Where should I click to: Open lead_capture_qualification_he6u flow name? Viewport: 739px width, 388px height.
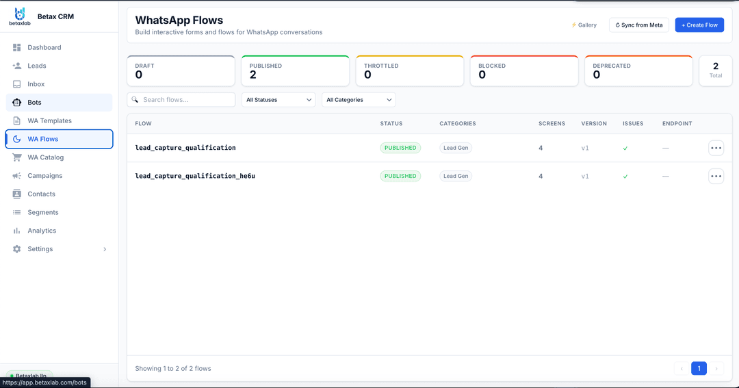pos(194,176)
